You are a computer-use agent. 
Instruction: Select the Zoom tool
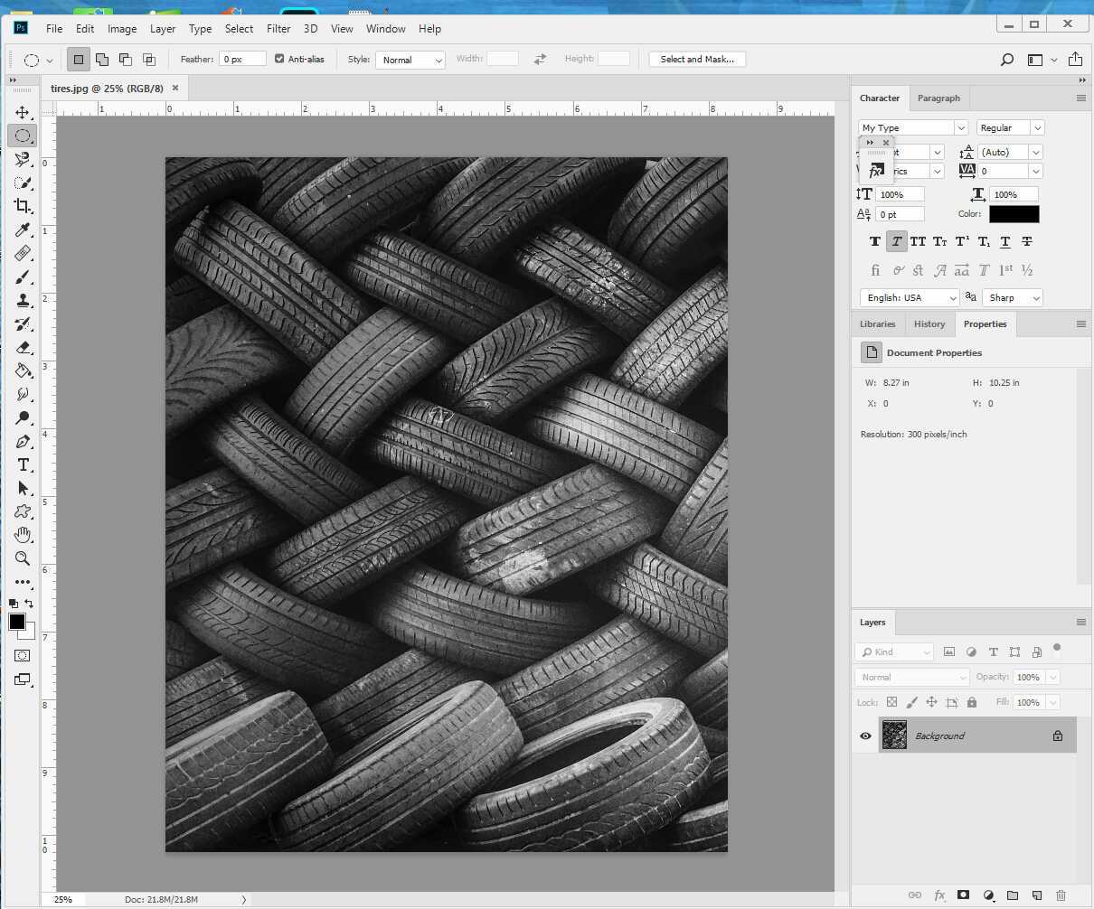click(23, 558)
